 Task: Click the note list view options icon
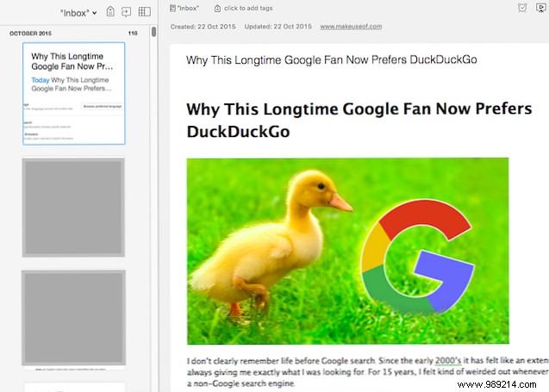pos(144,12)
